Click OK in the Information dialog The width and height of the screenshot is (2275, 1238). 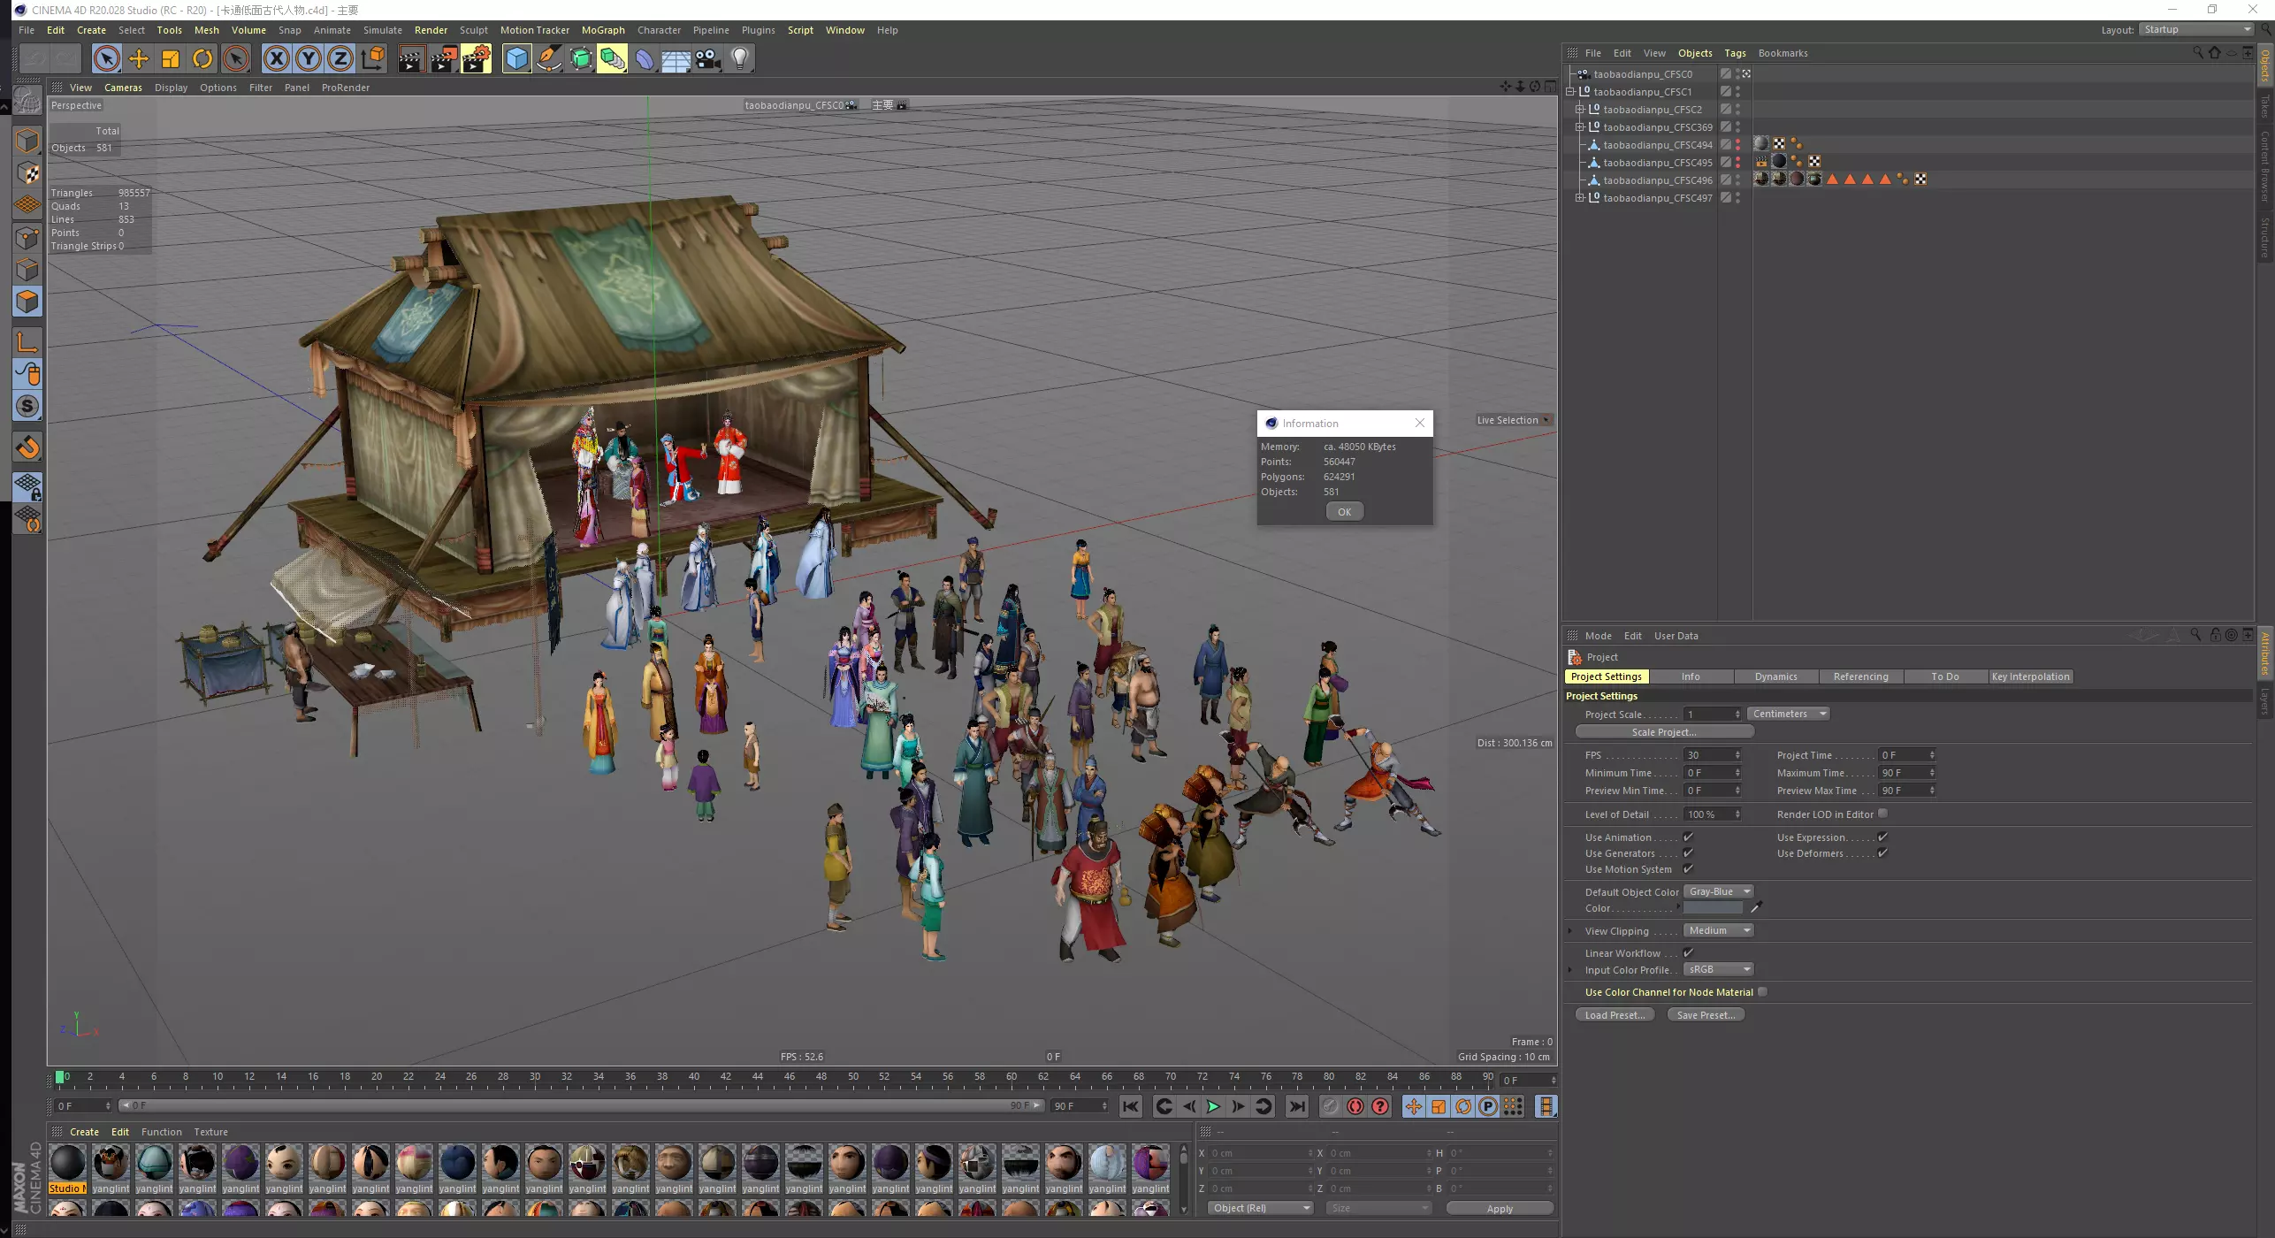click(1344, 512)
